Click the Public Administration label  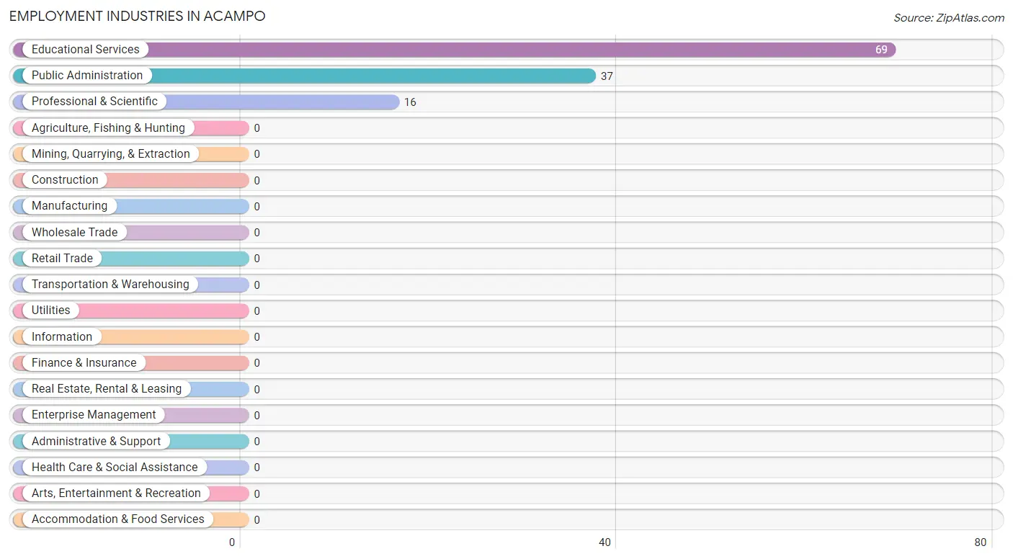click(x=87, y=76)
